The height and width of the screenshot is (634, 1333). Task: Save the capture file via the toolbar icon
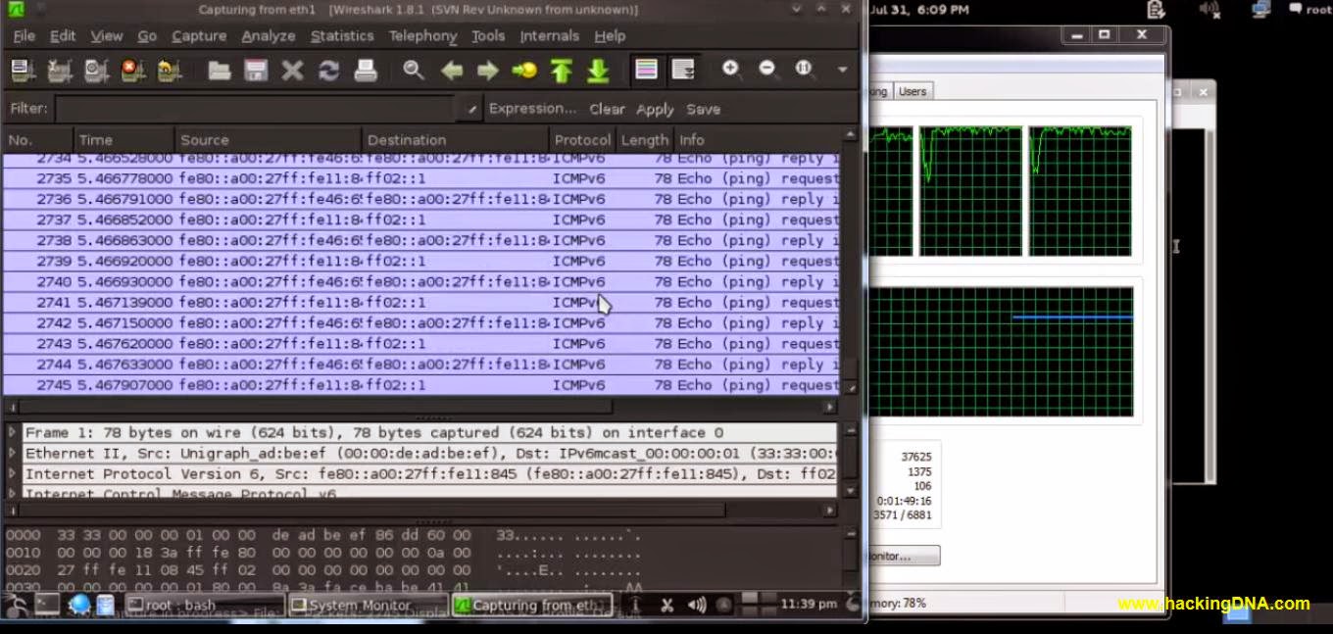point(257,70)
